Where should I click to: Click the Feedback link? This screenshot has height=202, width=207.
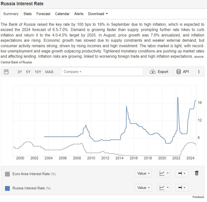(x=198, y=197)
